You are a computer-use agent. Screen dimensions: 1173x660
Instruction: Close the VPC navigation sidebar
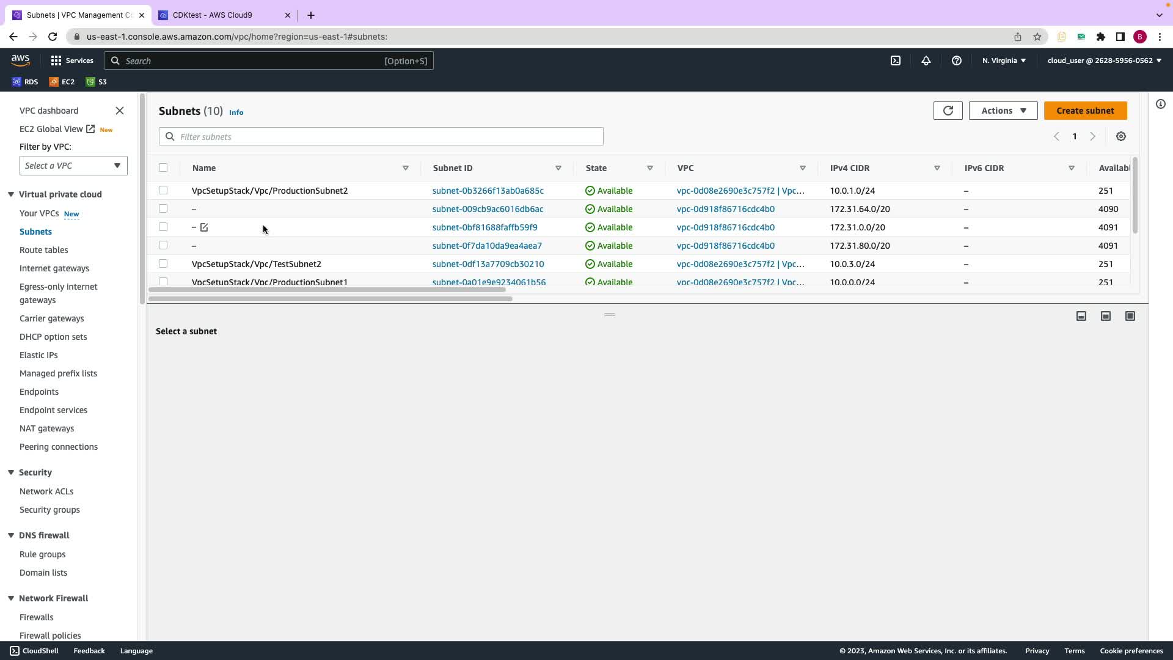[x=120, y=111]
